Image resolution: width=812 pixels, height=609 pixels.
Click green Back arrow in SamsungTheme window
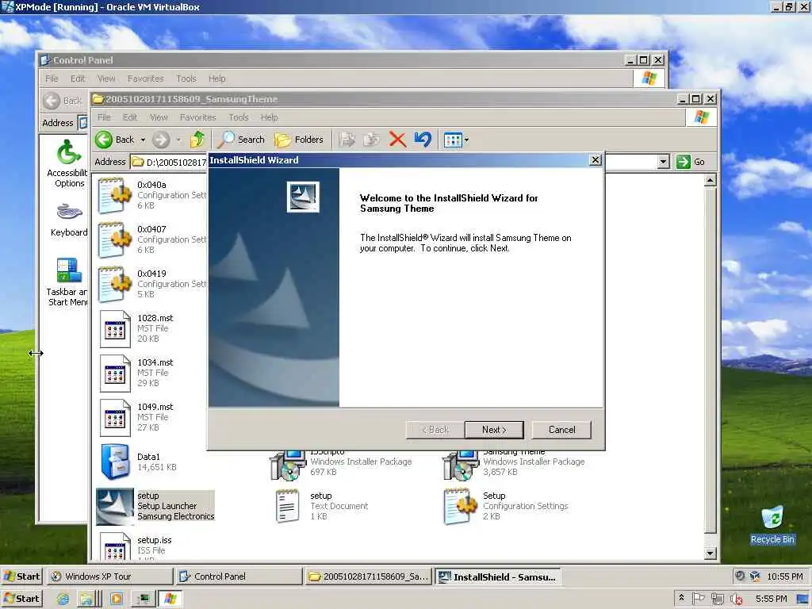104,140
